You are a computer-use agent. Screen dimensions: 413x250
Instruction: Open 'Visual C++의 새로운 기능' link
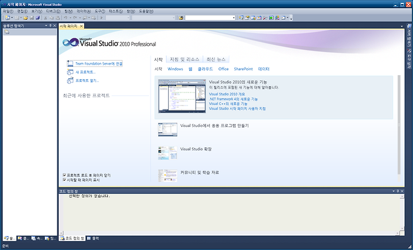[228, 104]
